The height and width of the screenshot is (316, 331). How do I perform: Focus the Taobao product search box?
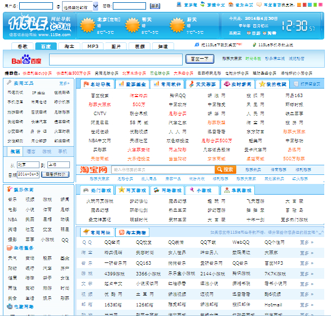[163, 170]
